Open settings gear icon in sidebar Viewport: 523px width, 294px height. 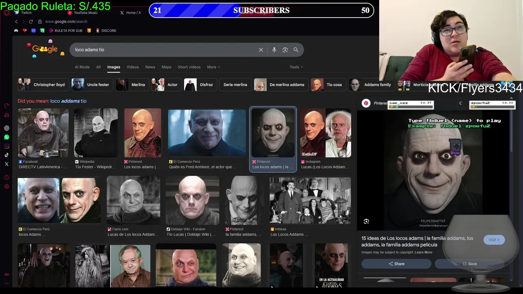point(7,187)
